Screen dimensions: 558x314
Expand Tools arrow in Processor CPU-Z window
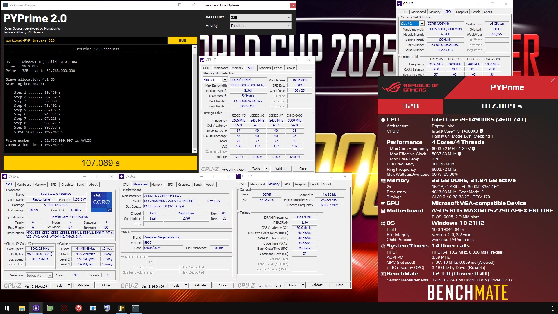coord(69,285)
